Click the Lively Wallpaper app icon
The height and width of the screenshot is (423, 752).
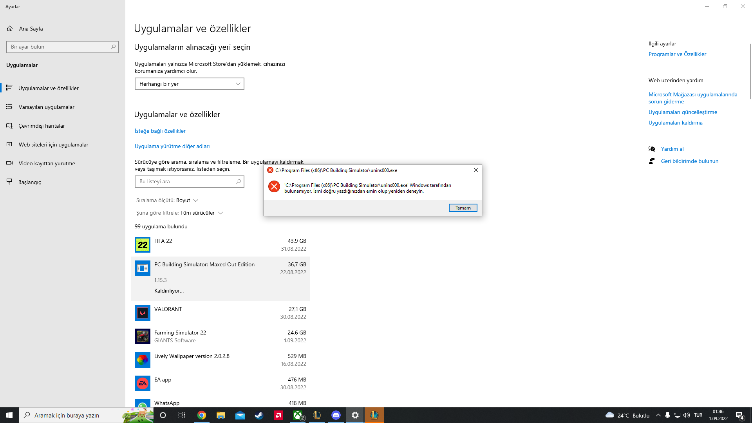point(142,360)
